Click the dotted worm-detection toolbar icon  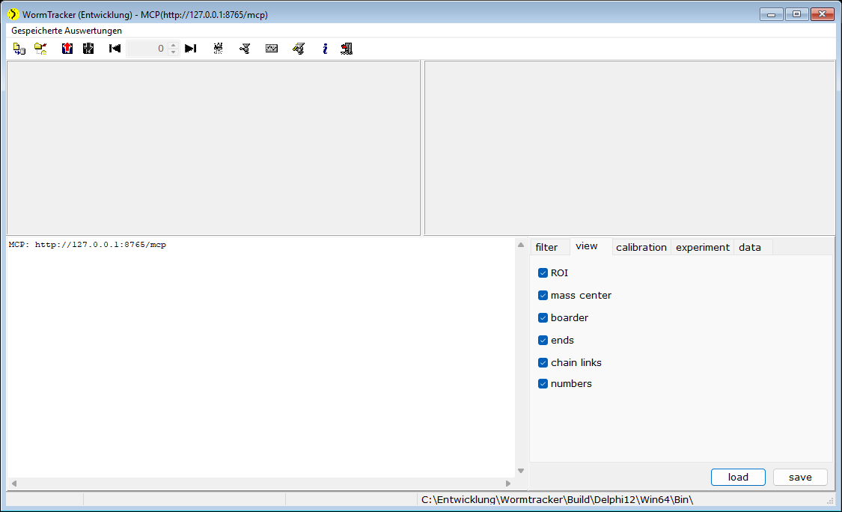click(218, 49)
